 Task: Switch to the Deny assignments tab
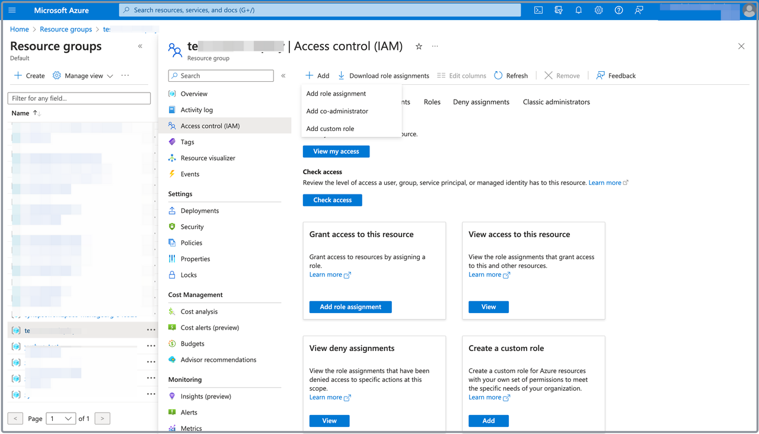tap(481, 102)
